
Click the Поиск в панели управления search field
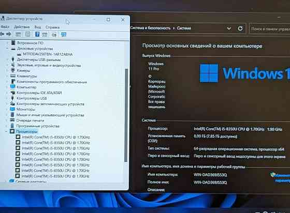pyautogui.click(x=270, y=29)
